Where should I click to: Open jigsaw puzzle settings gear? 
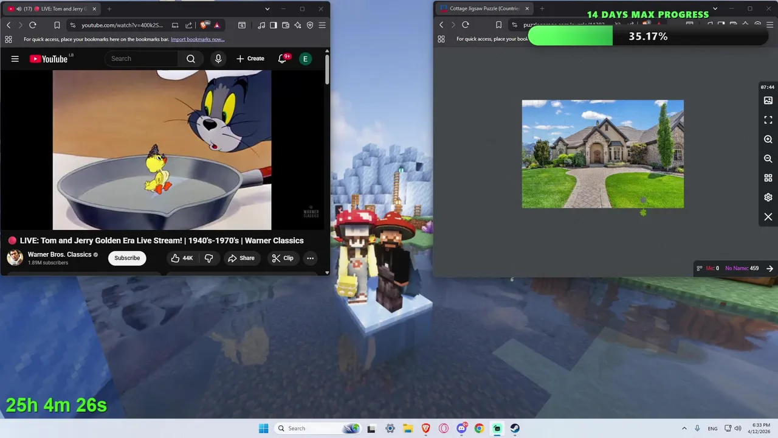768,198
